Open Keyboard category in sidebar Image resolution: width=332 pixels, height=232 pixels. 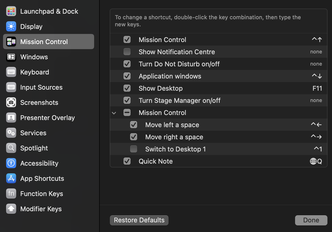35,72
